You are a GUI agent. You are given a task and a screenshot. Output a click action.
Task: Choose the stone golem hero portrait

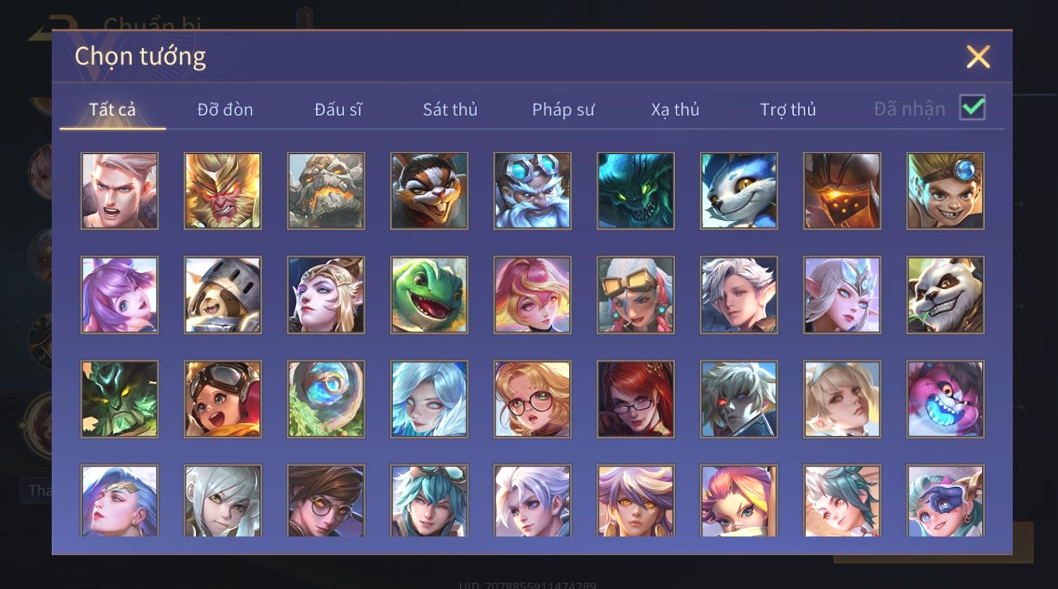coord(326,191)
